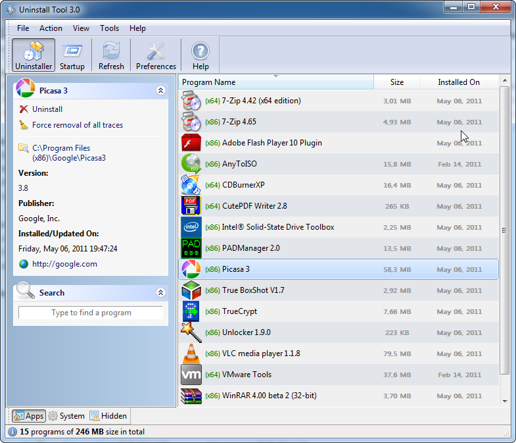This screenshot has height=443, width=516.
Task: Click the Refresh toolbar icon
Action: (111, 55)
